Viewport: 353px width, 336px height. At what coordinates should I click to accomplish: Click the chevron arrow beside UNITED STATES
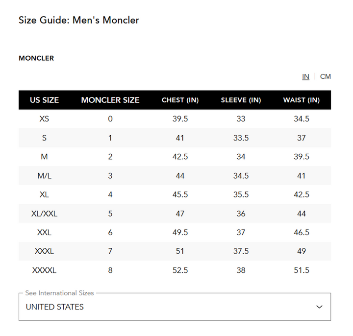click(x=320, y=307)
